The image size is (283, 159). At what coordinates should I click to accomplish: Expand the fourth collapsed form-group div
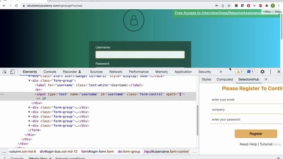[29, 121]
